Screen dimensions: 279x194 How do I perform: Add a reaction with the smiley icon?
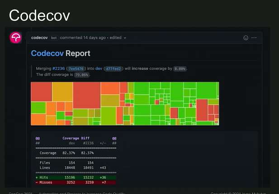click(246, 38)
